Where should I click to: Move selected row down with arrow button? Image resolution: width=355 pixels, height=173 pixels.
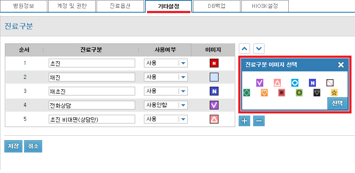259,49
